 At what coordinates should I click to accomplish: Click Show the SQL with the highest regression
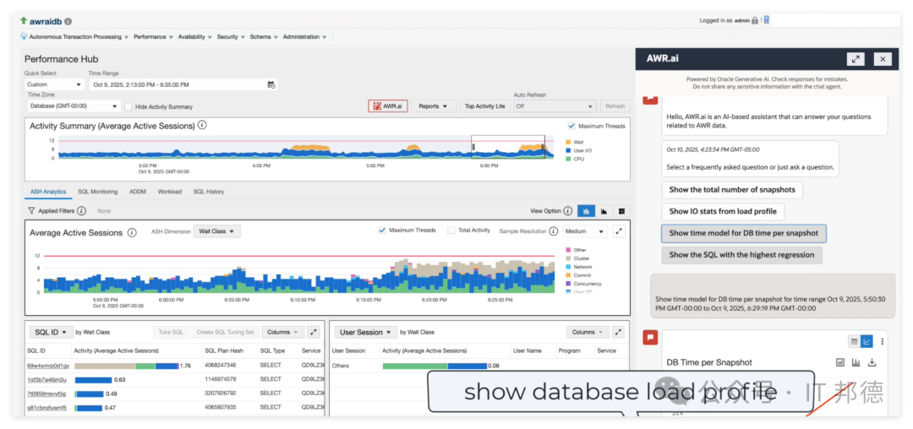coord(742,254)
